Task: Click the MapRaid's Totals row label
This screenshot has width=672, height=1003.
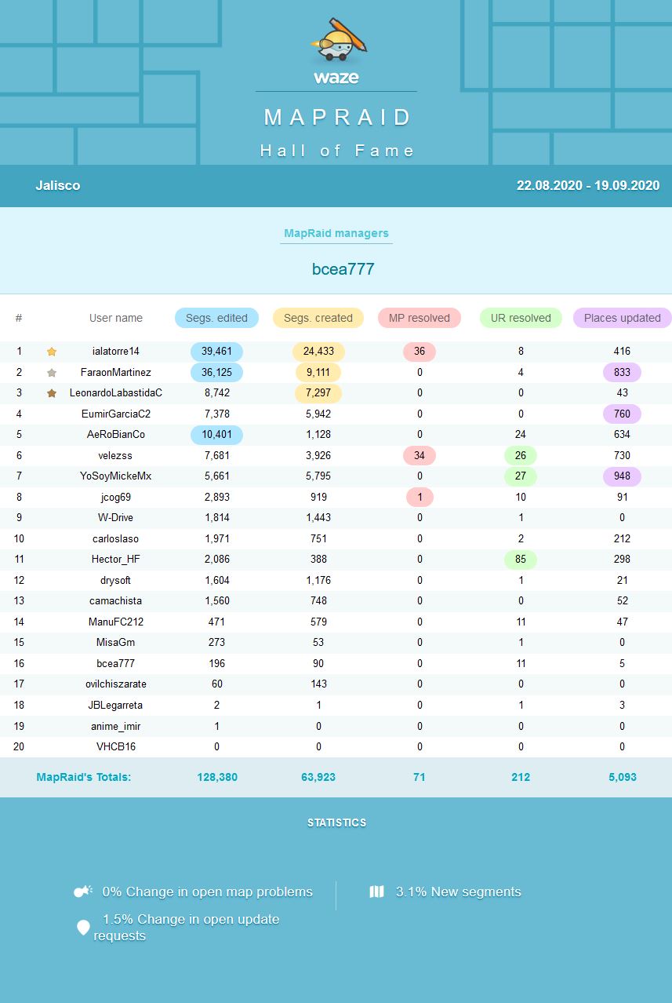Action: pyautogui.click(x=84, y=777)
